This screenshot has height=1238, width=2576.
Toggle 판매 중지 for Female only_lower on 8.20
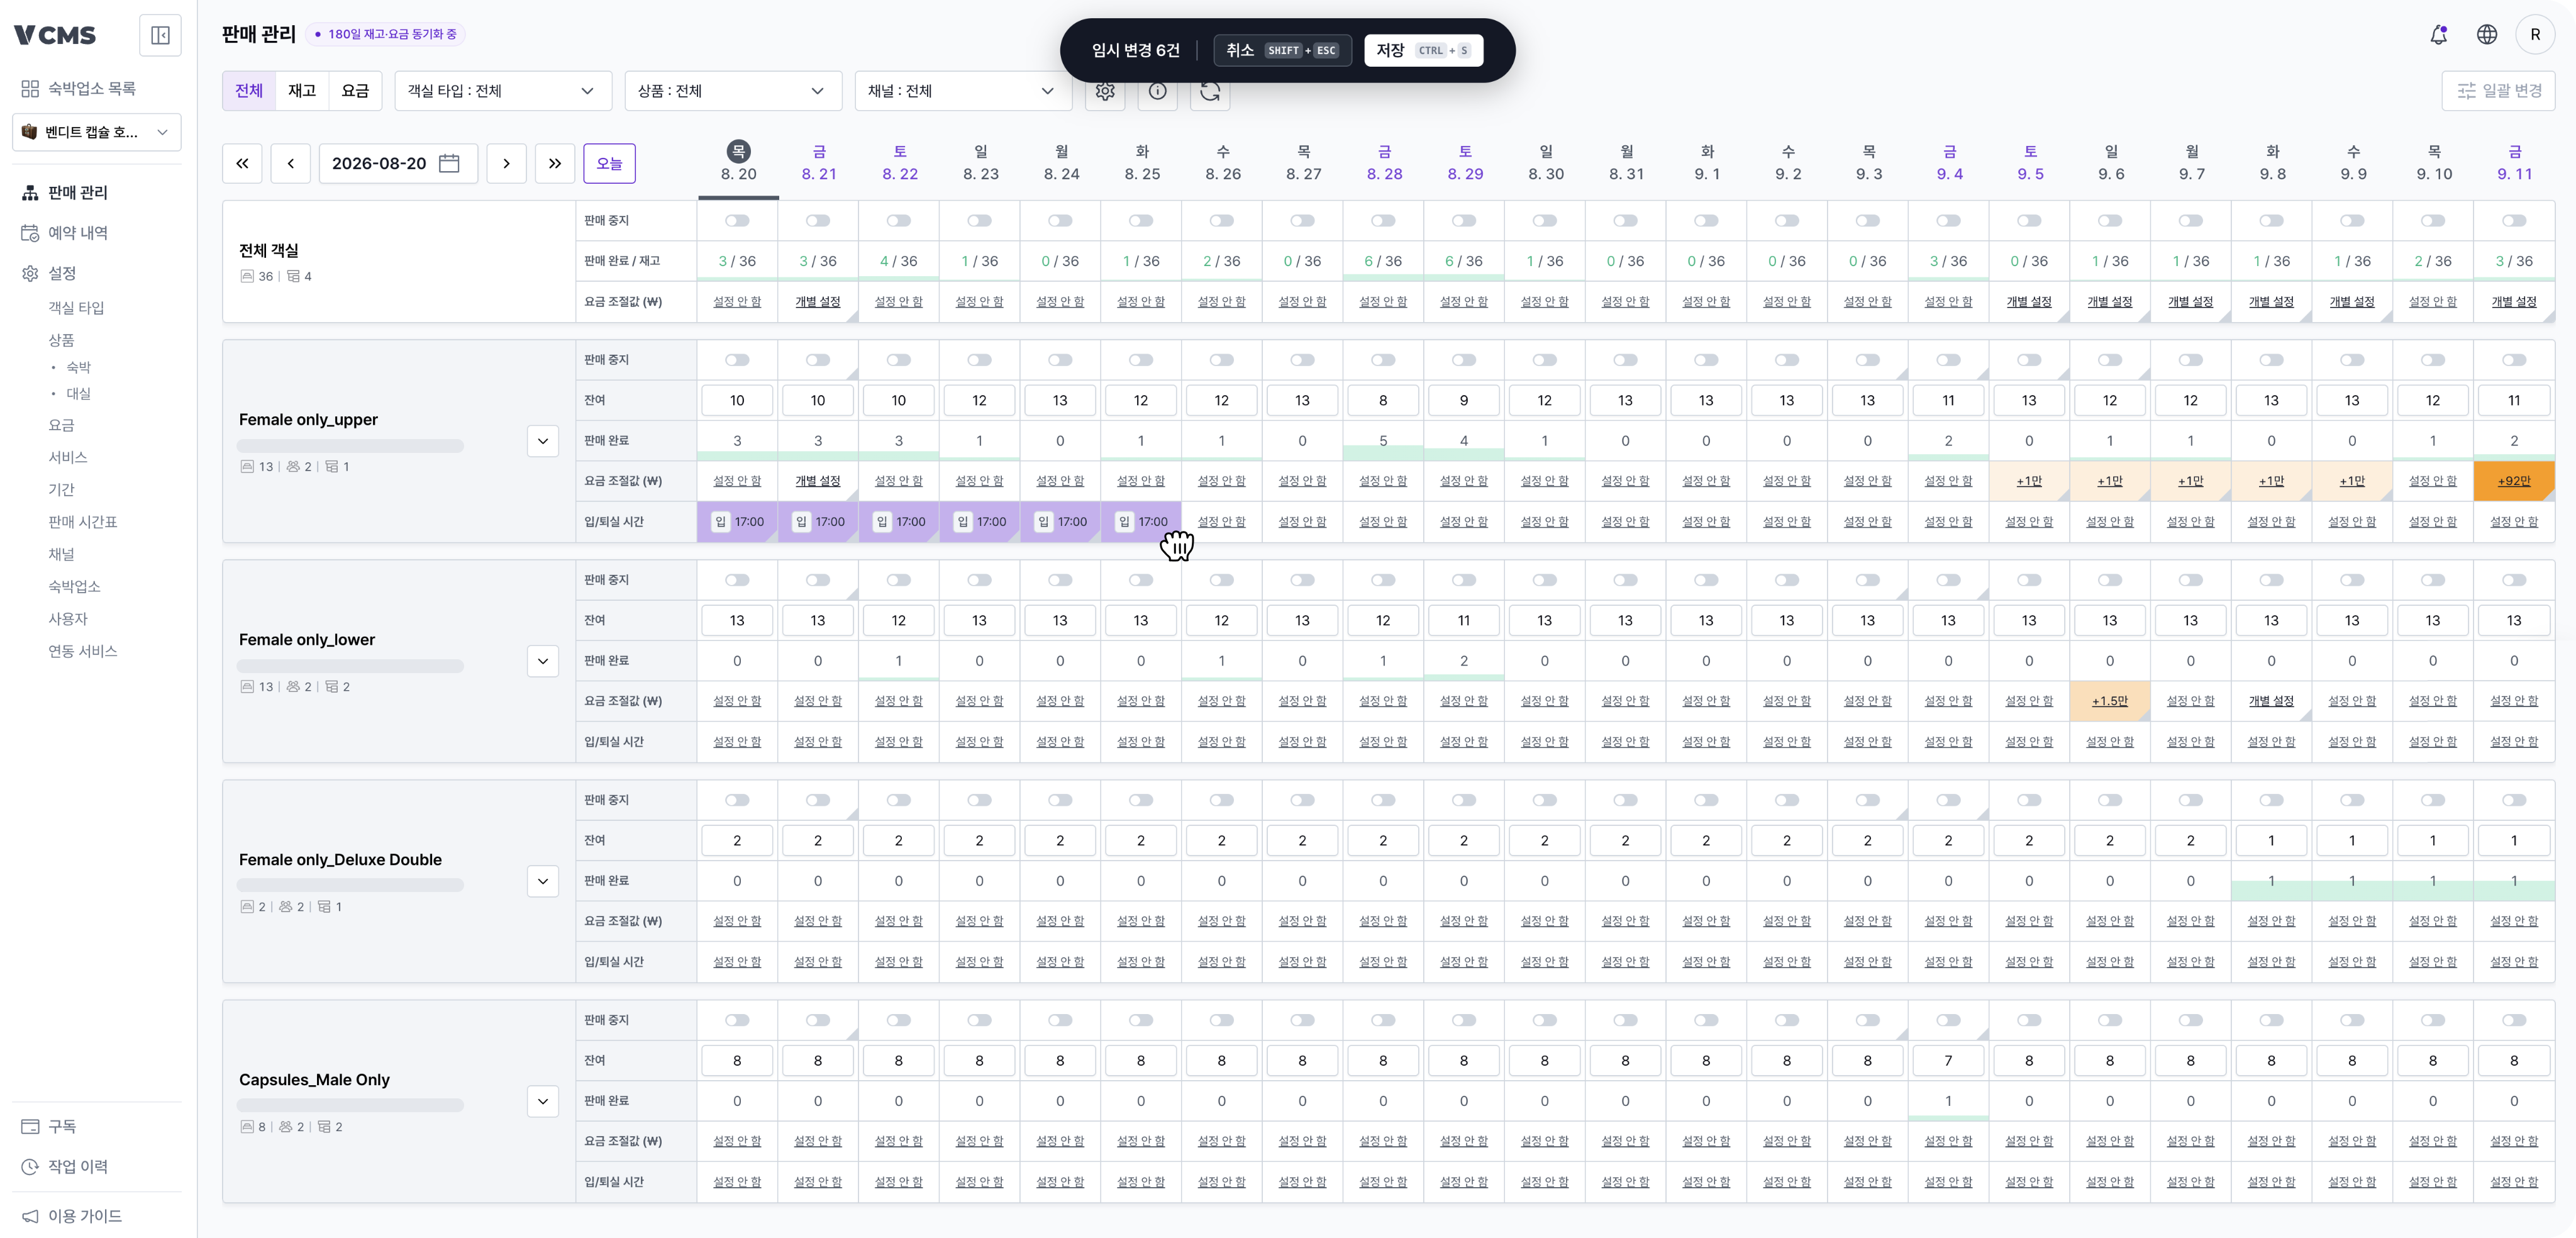tap(737, 580)
